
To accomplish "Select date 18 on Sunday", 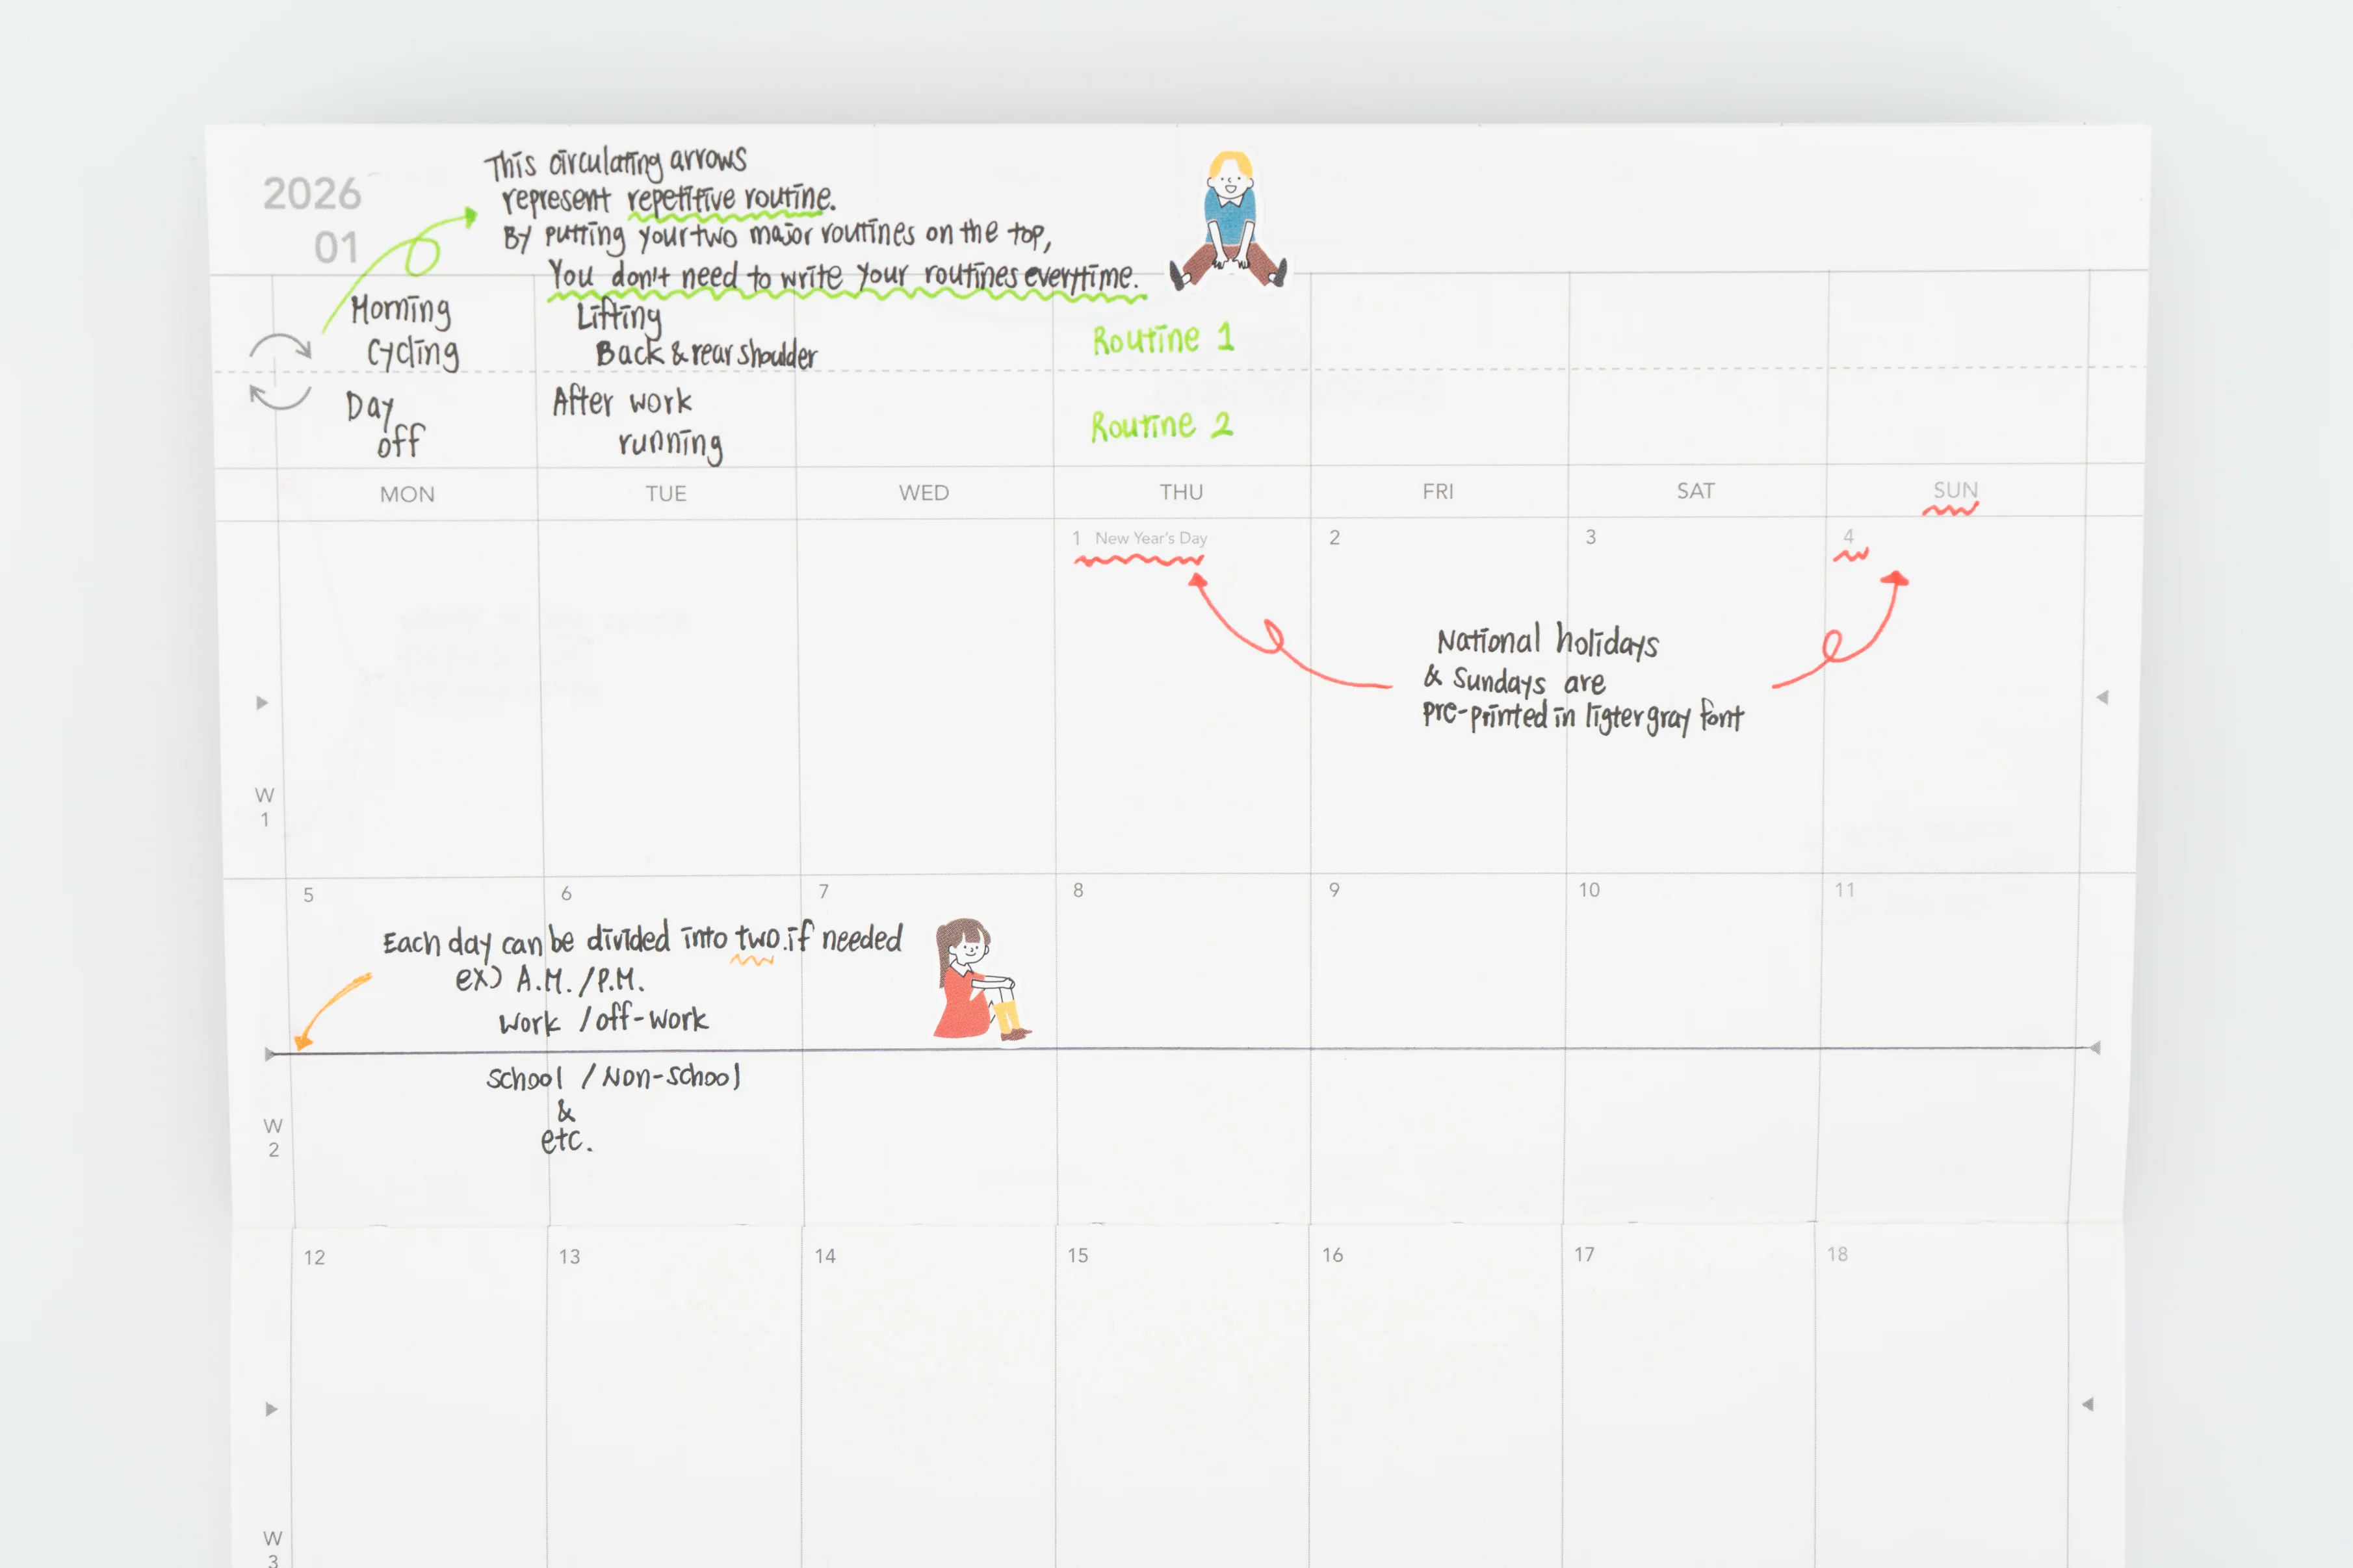I will click(x=1838, y=1254).
